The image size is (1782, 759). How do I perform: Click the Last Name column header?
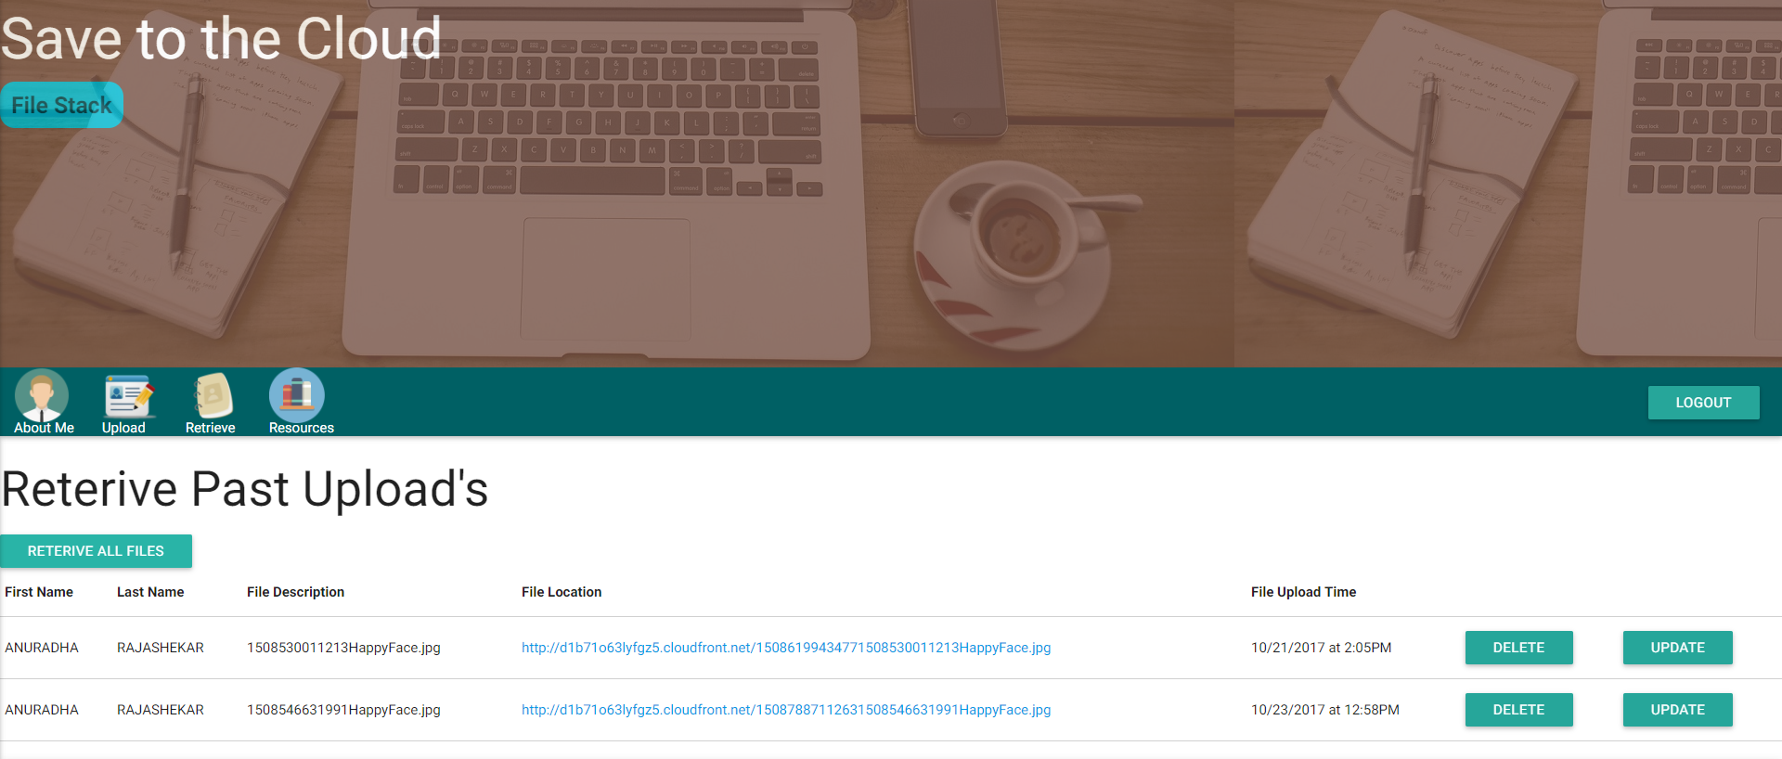pos(150,592)
